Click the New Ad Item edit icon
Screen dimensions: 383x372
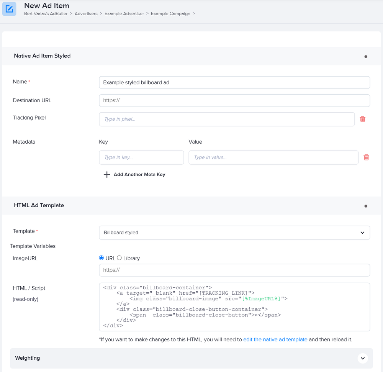coord(9,9)
